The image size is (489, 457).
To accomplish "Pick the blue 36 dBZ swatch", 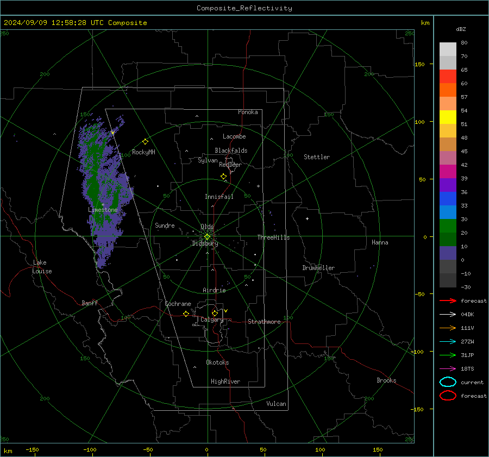I will coord(448,198).
